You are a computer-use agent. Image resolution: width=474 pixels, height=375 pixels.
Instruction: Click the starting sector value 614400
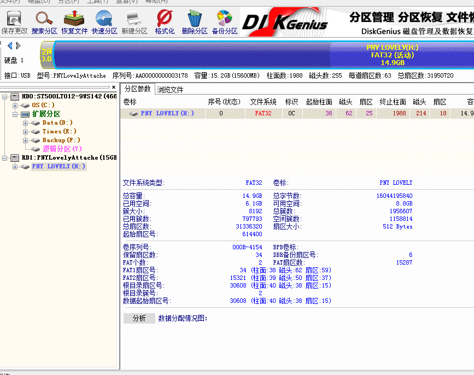[252, 234]
